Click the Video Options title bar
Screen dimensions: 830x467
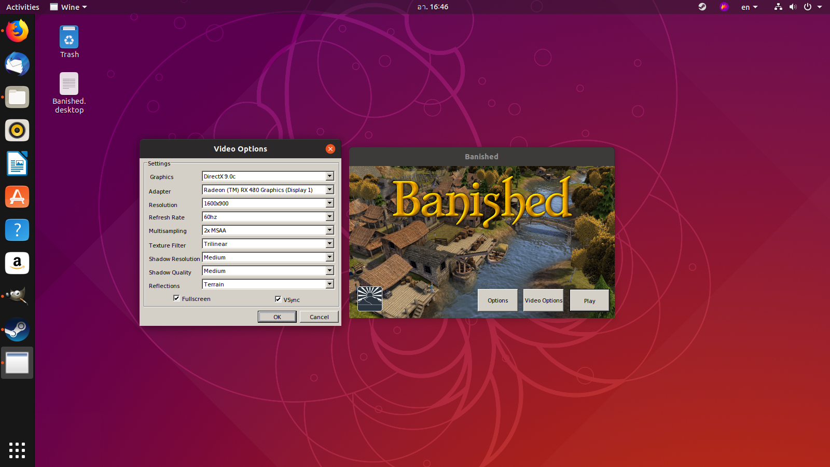click(x=240, y=149)
